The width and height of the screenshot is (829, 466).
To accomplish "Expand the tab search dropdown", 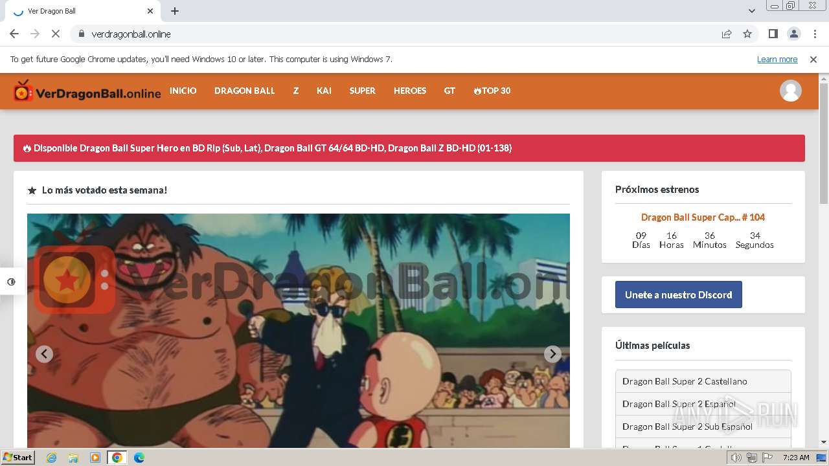I will click(x=751, y=11).
